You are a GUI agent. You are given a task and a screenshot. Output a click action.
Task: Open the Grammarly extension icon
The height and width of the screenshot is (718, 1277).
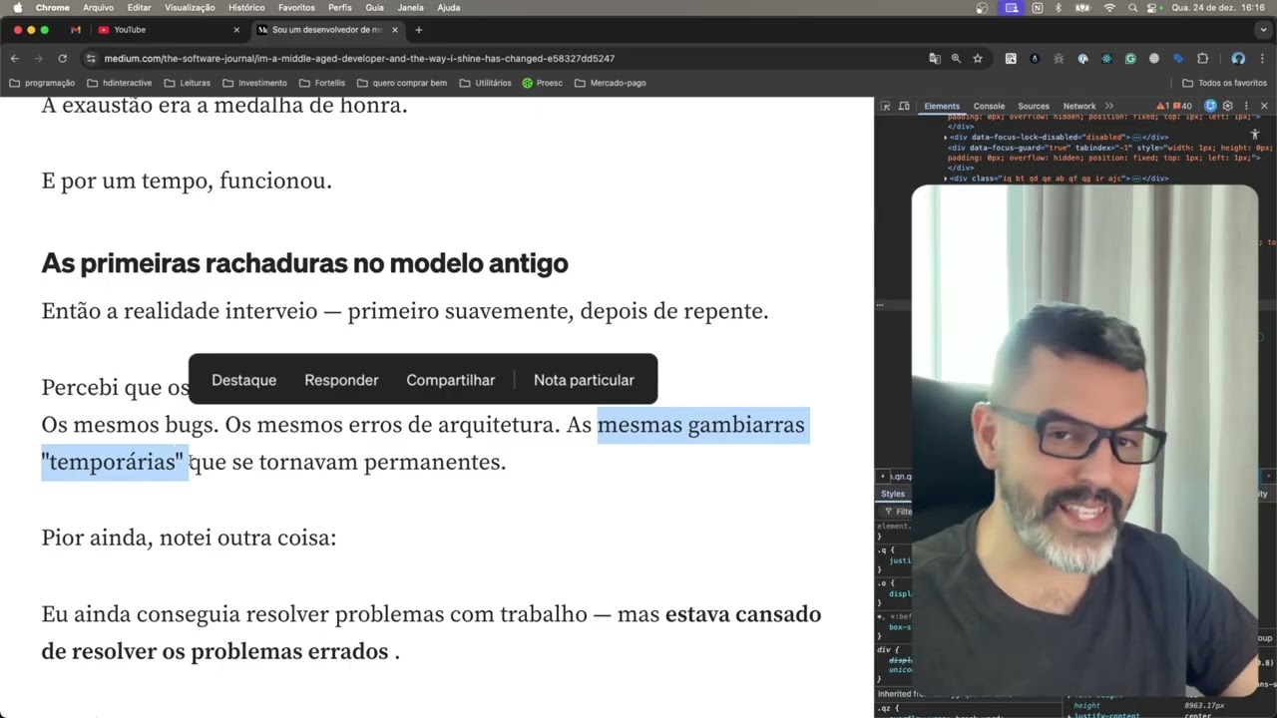[1130, 59]
